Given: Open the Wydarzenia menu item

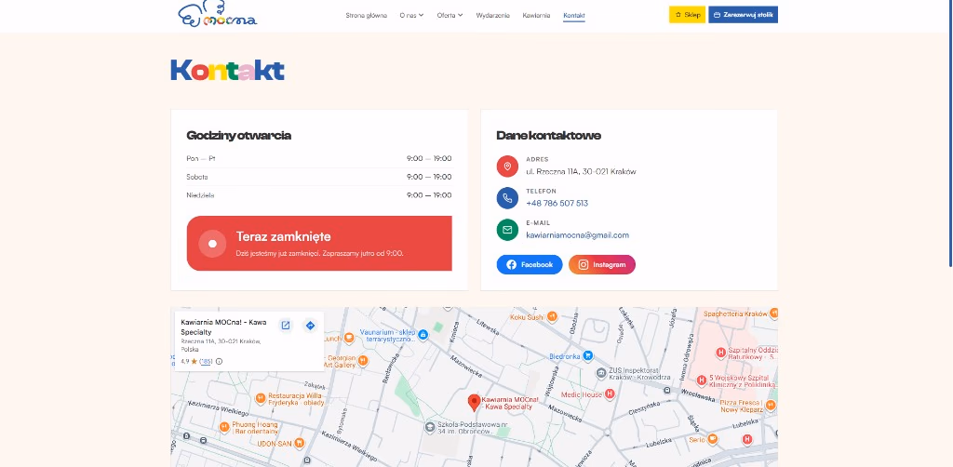Looking at the screenshot, I should (x=493, y=15).
